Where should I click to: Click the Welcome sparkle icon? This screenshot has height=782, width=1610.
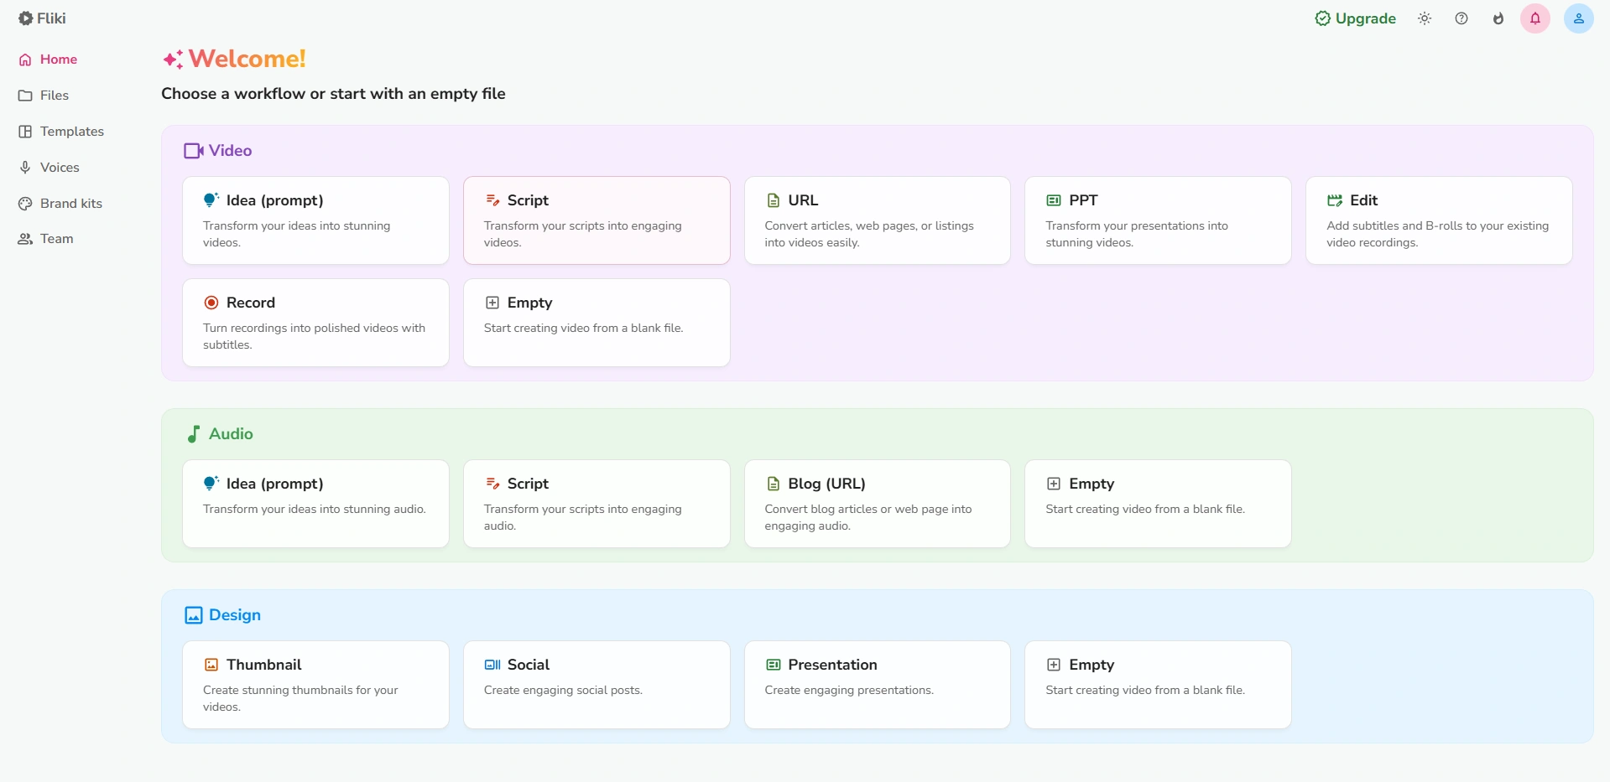click(173, 60)
